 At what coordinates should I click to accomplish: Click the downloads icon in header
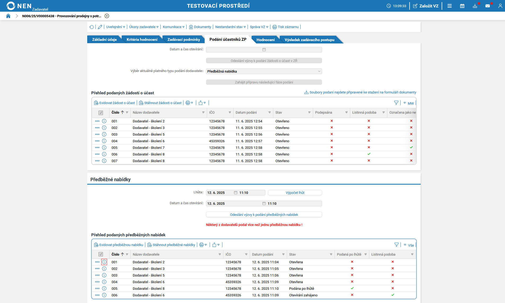(475, 6)
